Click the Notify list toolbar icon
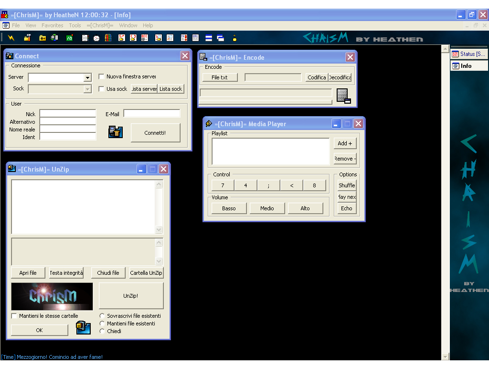489x367 pixels. (x=184, y=38)
